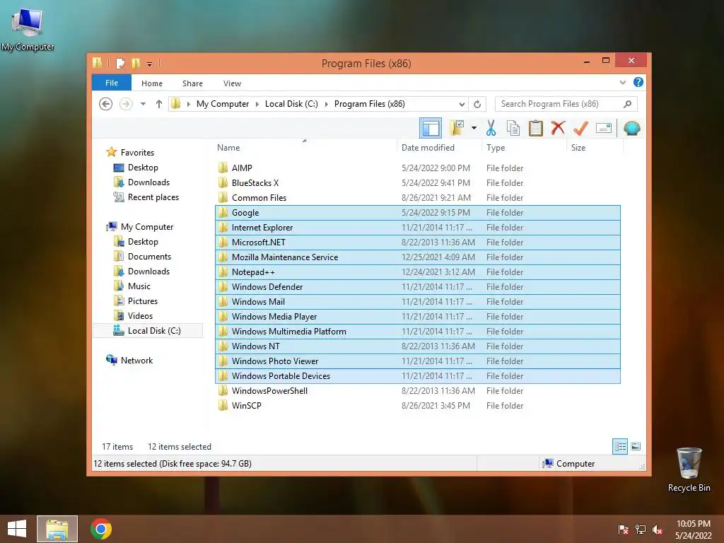Click the muted volume tray icon
Image resolution: width=724 pixels, height=543 pixels.
coord(657,530)
